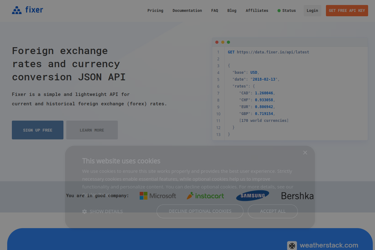
Task: Open the Pricing page
Action: [x=155, y=10]
